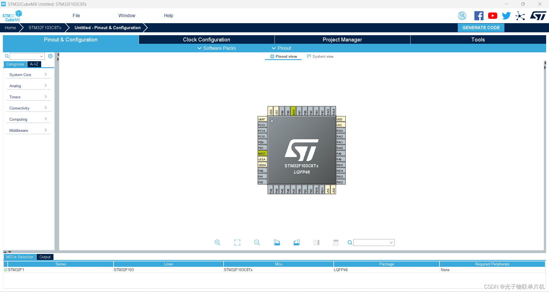
Task: Open the File menu
Action: point(76,16)
